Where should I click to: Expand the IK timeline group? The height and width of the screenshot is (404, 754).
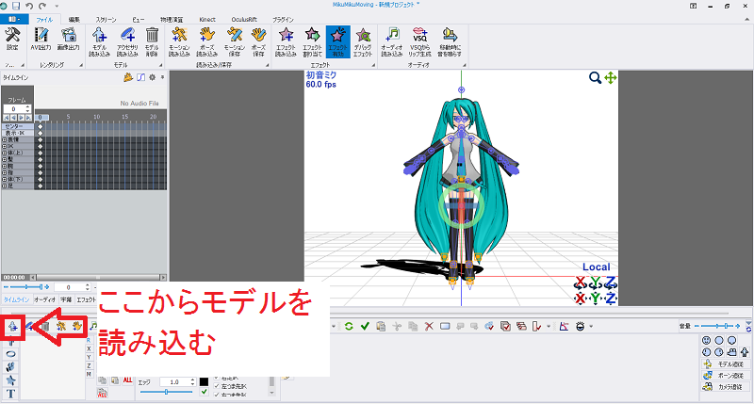[5, 146]
